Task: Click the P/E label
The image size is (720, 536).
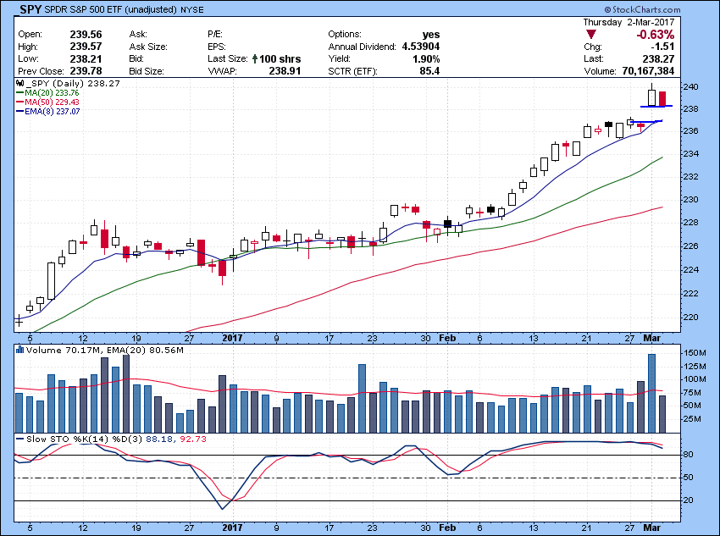Action: click(x=215, y=35)
